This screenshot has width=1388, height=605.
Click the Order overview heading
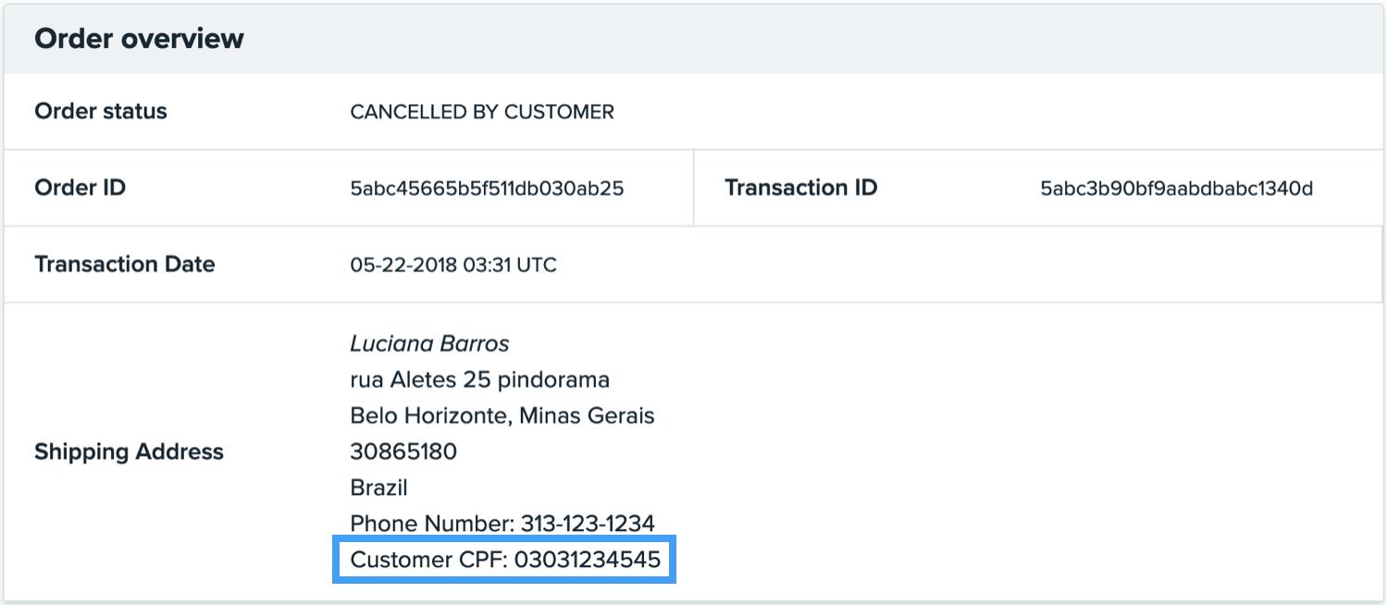click(139, 39)
